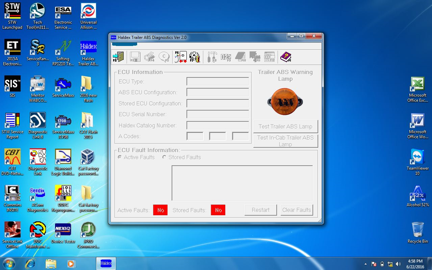Click the Restart button

point(260,210)
